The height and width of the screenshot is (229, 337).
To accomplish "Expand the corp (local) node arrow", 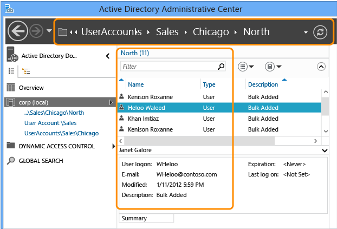I will [x=111, y=102].
